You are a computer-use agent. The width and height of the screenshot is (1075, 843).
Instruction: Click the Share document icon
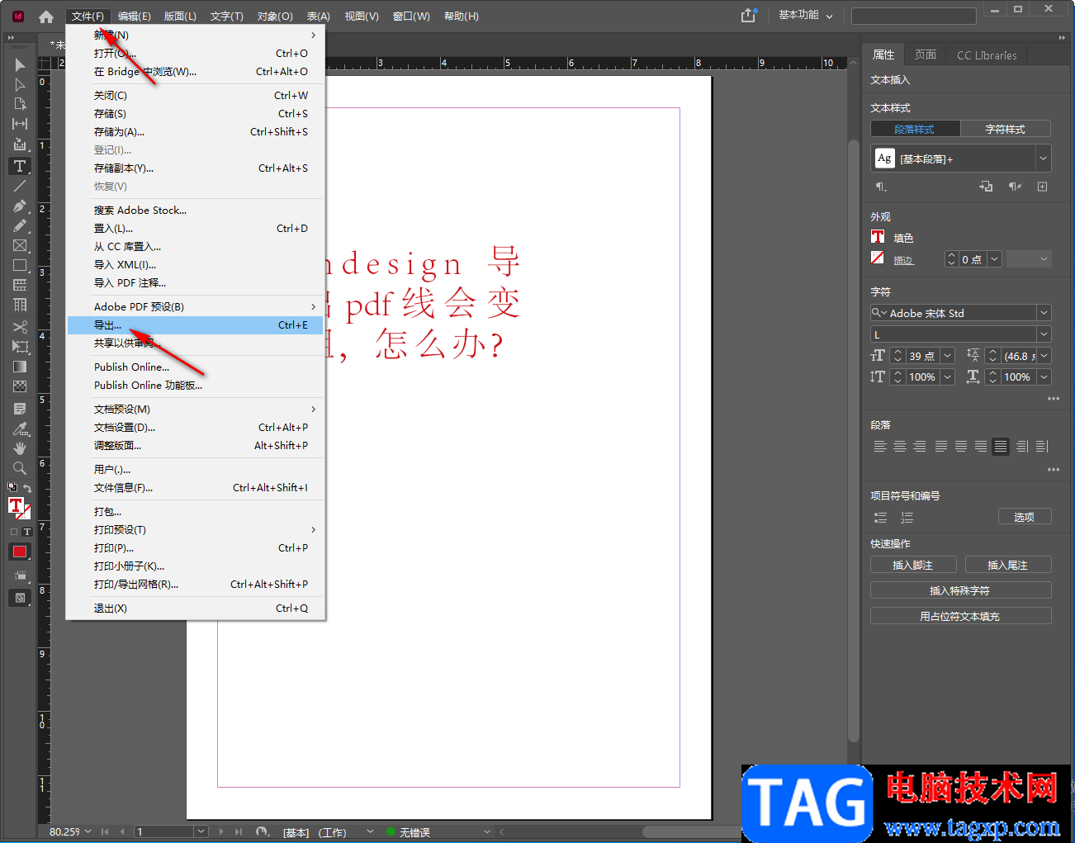click(748, 15)
